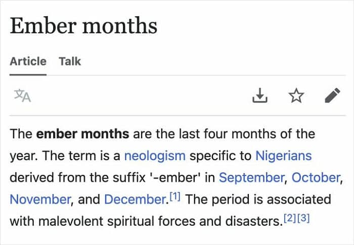Open the language selection icon
The width and height of the screenshot is (354, 245).
pos(22,95)
